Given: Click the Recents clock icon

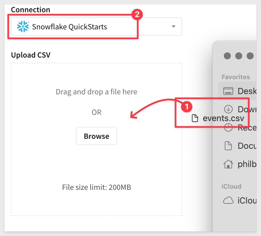Looking at the screenshot, I should click(x=228, y=128).
